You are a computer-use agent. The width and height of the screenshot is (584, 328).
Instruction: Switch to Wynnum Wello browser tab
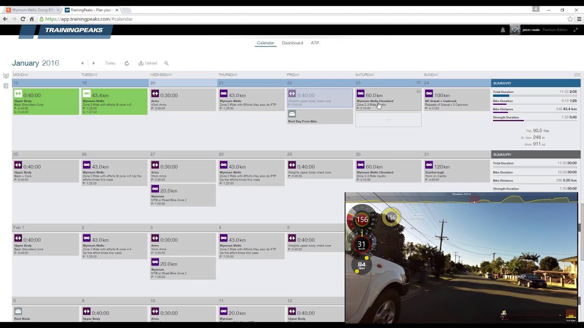[x=32, y=10]
